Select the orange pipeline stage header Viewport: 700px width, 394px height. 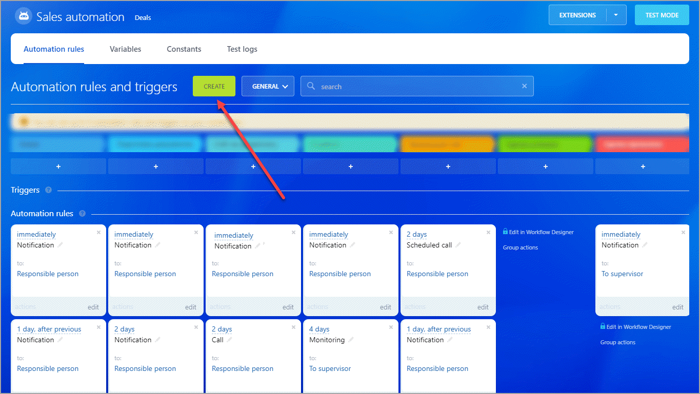(x=448, y=144)
